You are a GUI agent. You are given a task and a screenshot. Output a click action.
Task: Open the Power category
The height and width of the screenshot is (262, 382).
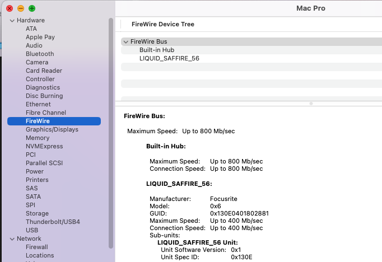[x=35, y=171]
